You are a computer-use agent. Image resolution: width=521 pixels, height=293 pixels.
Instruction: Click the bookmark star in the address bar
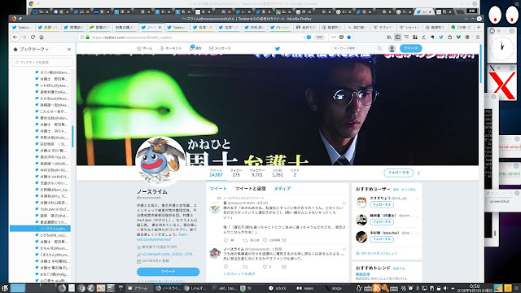349,37
